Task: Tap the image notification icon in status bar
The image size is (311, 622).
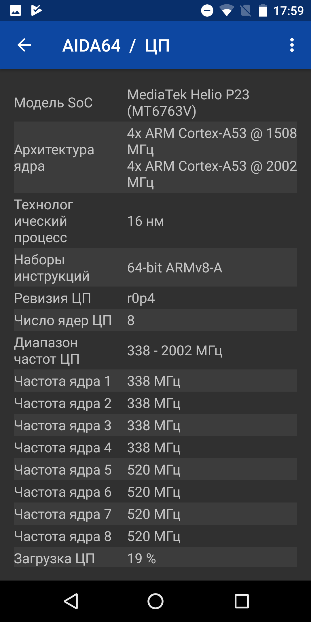Action: click(x=16, y=11)
